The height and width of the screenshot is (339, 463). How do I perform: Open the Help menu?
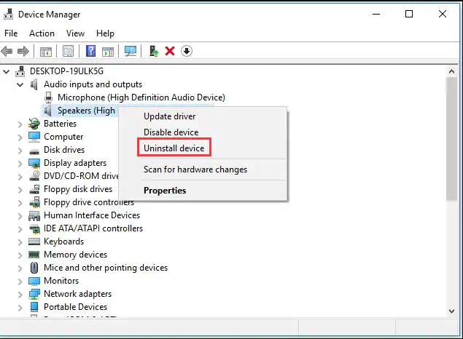click(105, 33)
